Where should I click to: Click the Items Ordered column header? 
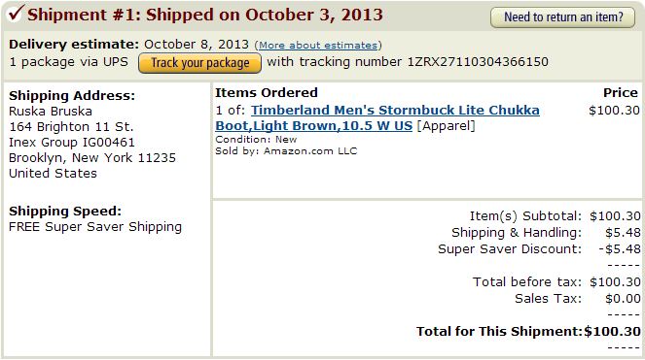(x=267, y=93)
